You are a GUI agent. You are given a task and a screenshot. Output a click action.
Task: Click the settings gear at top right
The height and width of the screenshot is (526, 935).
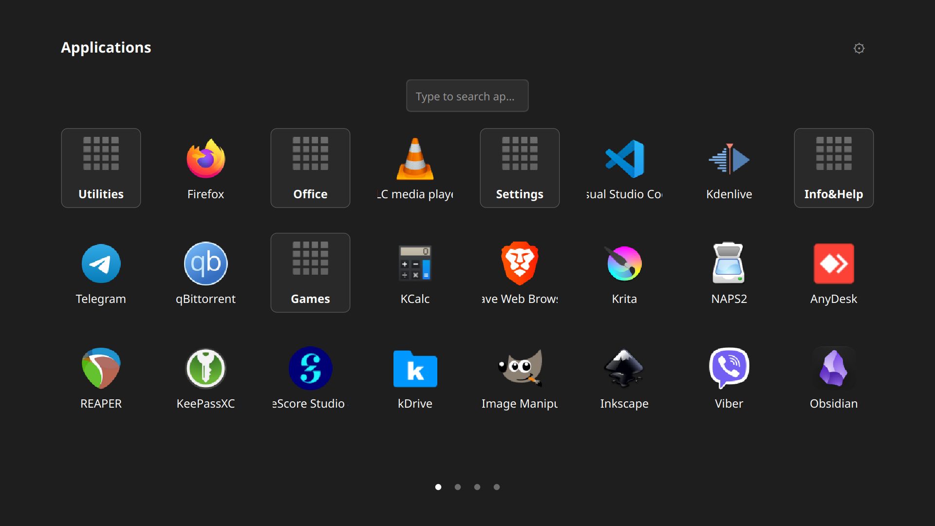pos(859,48)
